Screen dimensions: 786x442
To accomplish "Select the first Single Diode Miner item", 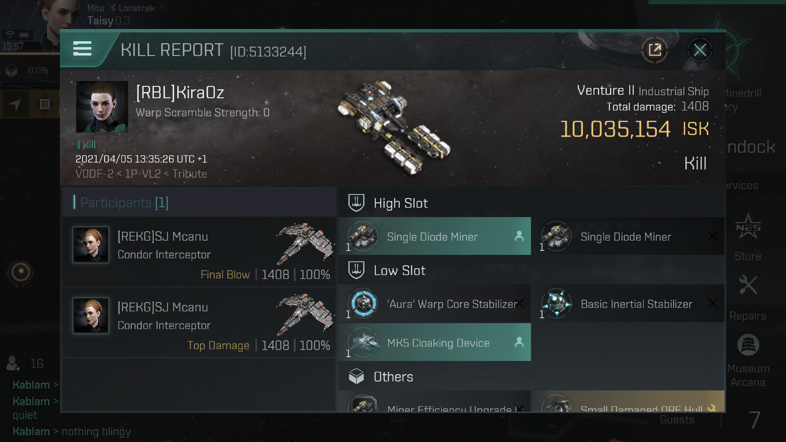I will pos(435,236).
